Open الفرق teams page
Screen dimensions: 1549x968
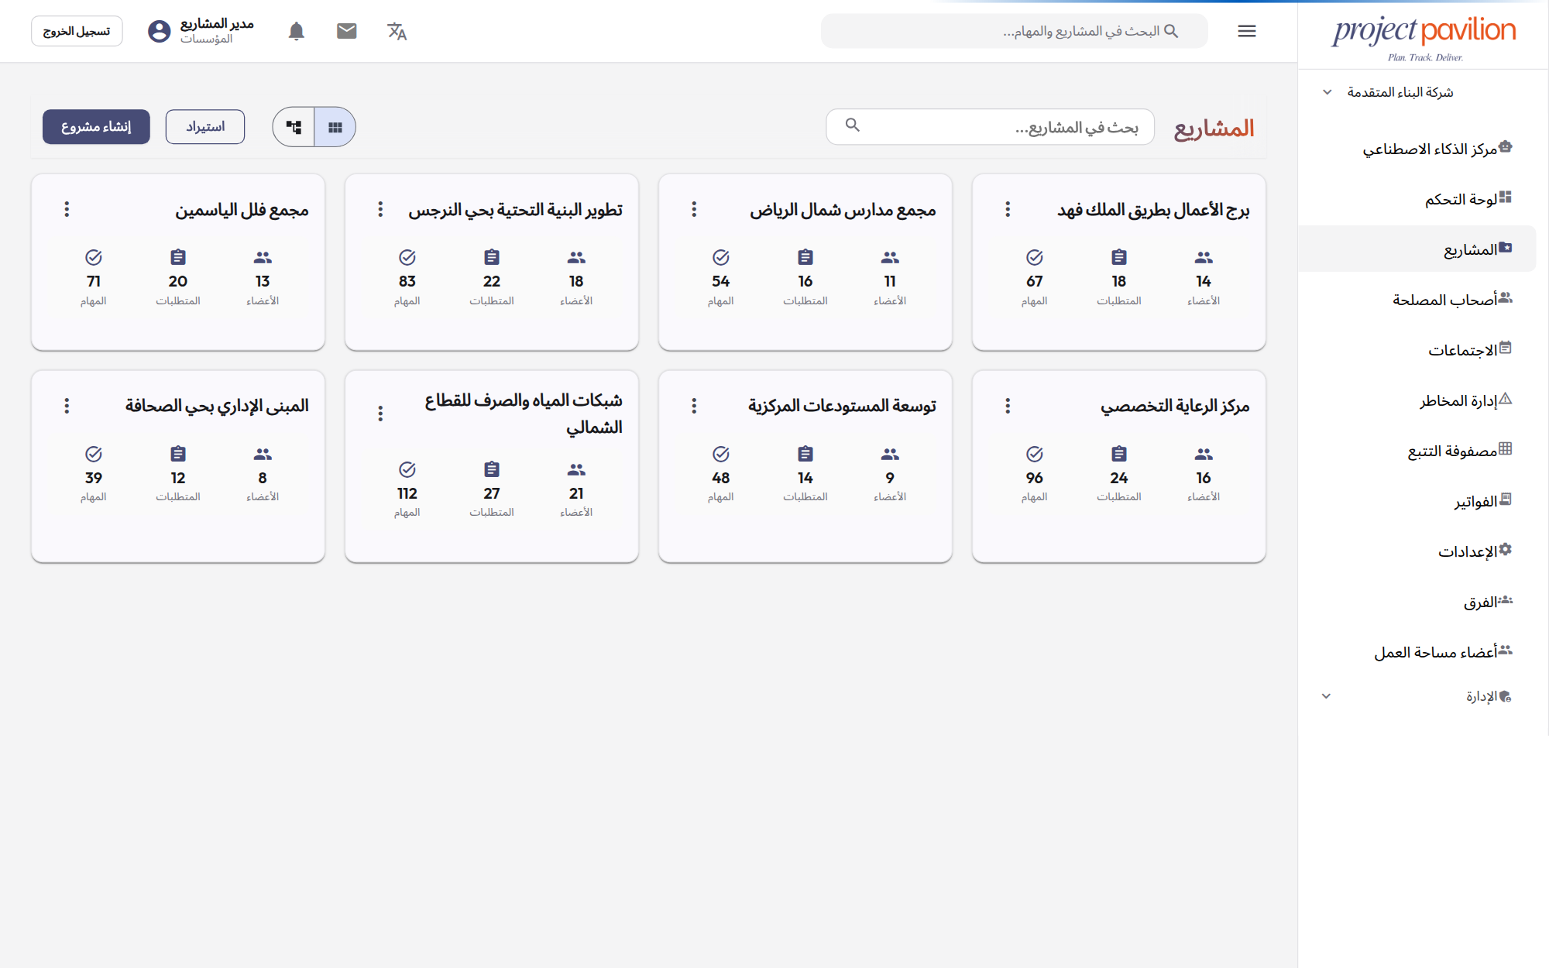(1417, 602)
